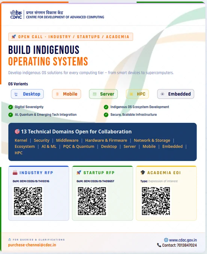Click the mail icon beside For Queries

(x=10, y=239)
